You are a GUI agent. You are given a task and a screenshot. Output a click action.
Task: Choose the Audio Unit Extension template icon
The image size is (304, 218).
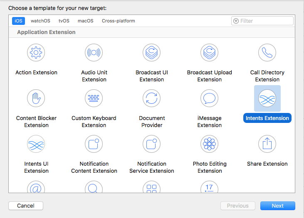[x=94, y=53]
